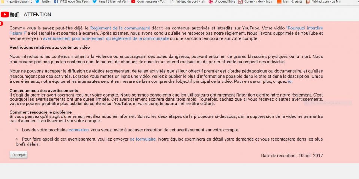Click the YouTube logo in the header
This screenshot has height=179, width=359.
10,15
